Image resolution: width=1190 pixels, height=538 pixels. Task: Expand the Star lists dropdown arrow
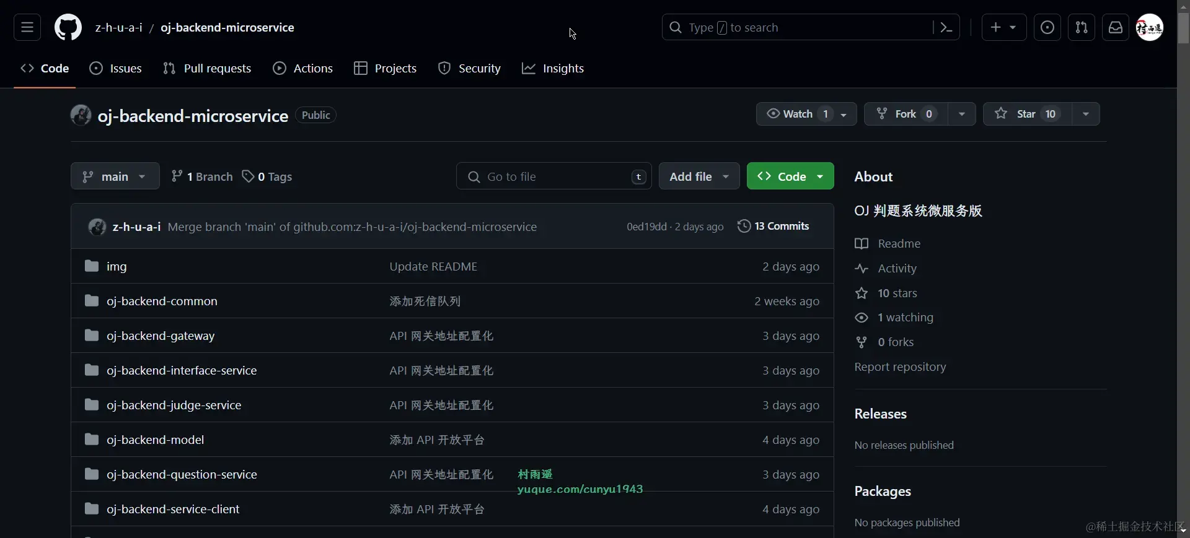(1086, 114)
